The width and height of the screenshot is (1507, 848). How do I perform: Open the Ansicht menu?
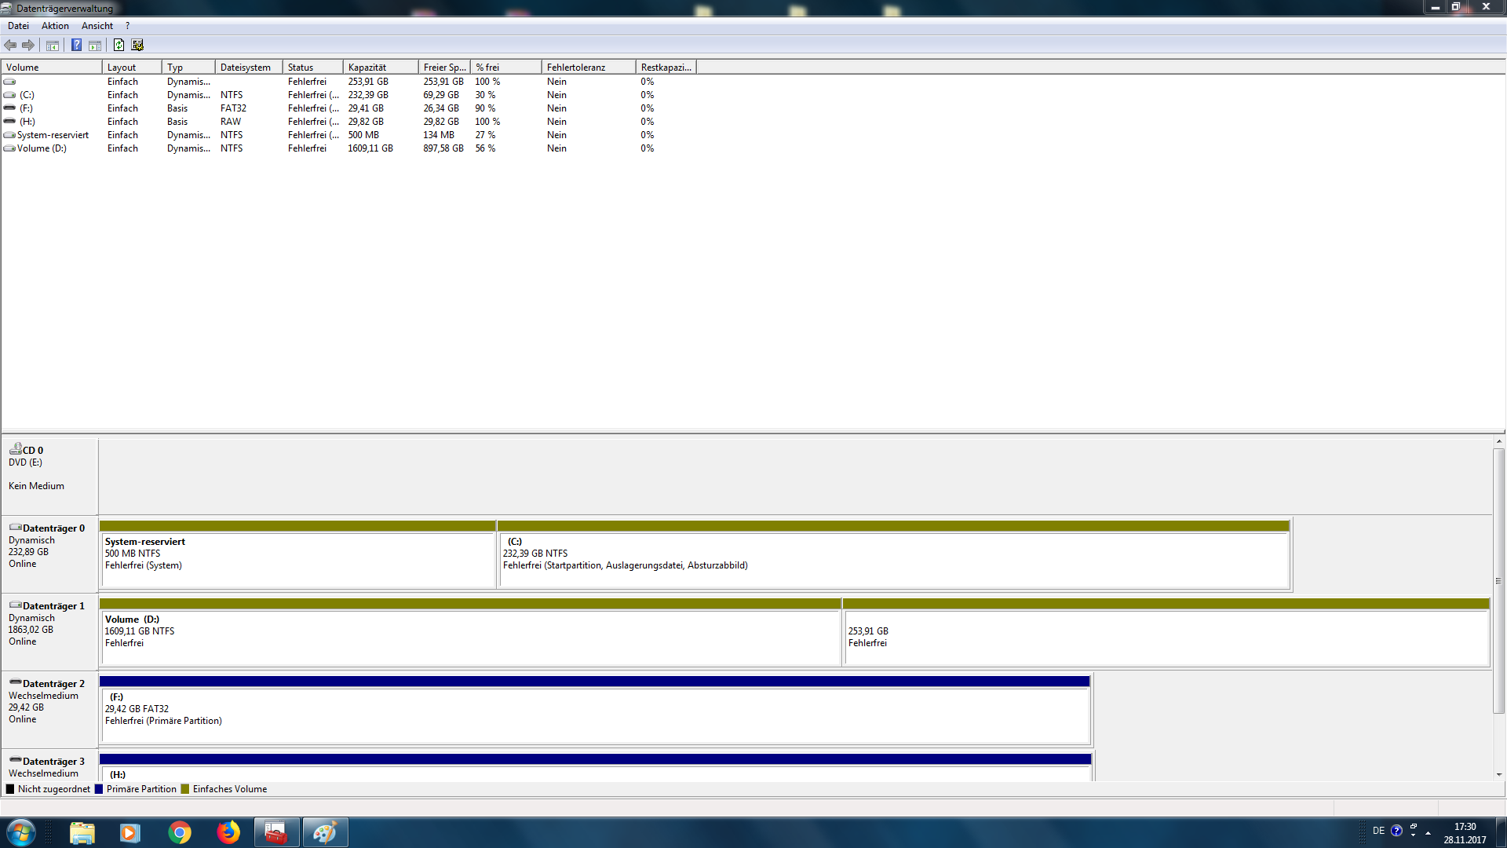(x=97, y=26)
